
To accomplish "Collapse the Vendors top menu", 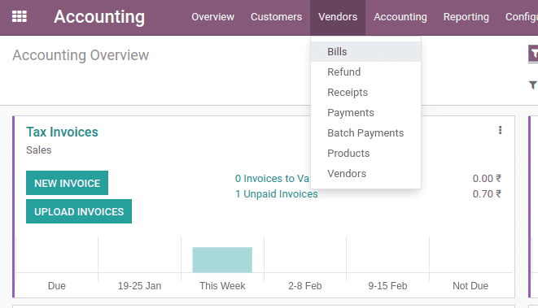I will [x=338, y=17].
